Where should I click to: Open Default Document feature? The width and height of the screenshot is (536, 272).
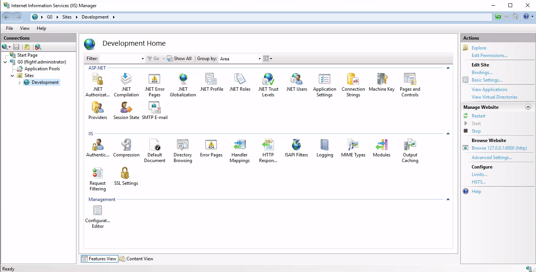point(154,151)
